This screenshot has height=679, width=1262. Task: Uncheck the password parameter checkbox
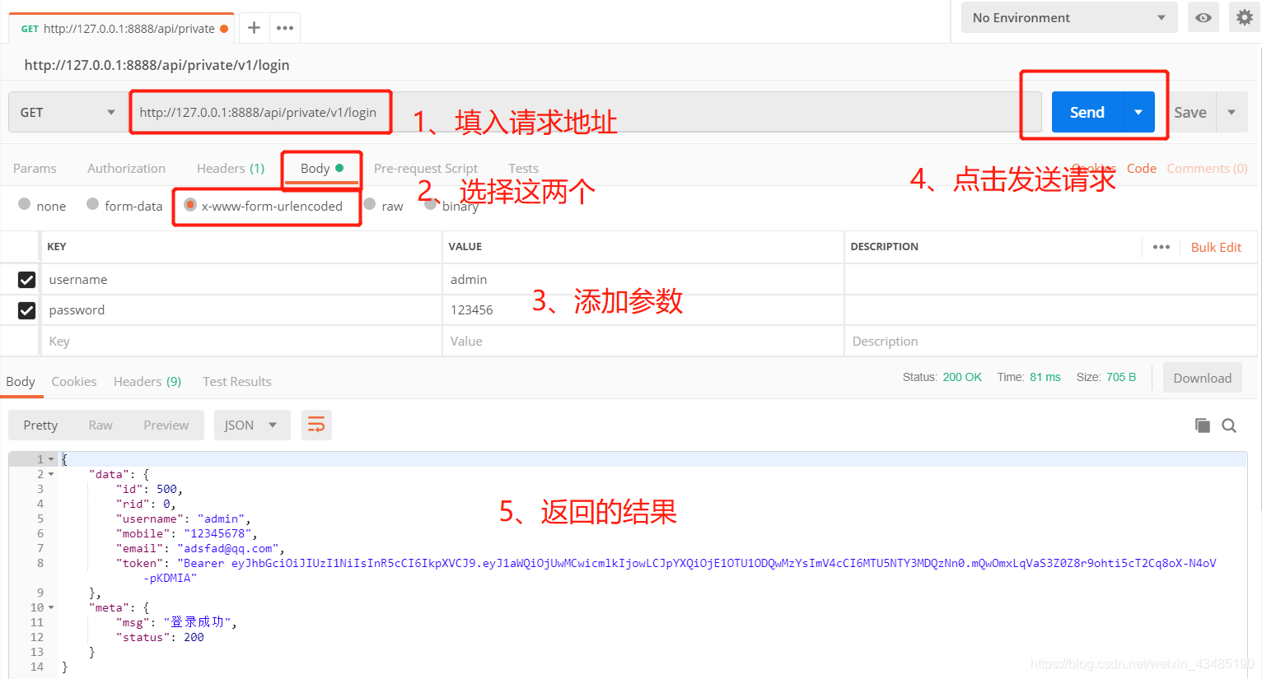pos(26,310)
